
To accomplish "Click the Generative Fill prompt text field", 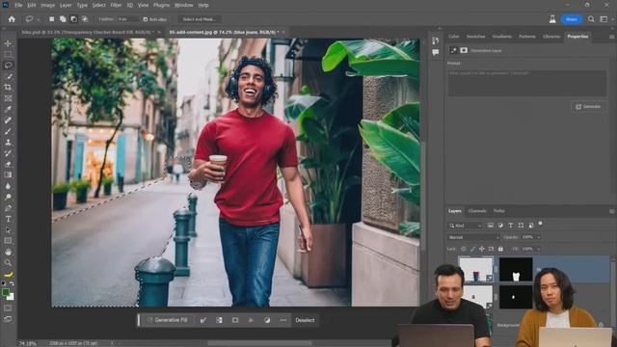I will pos(527,83).
